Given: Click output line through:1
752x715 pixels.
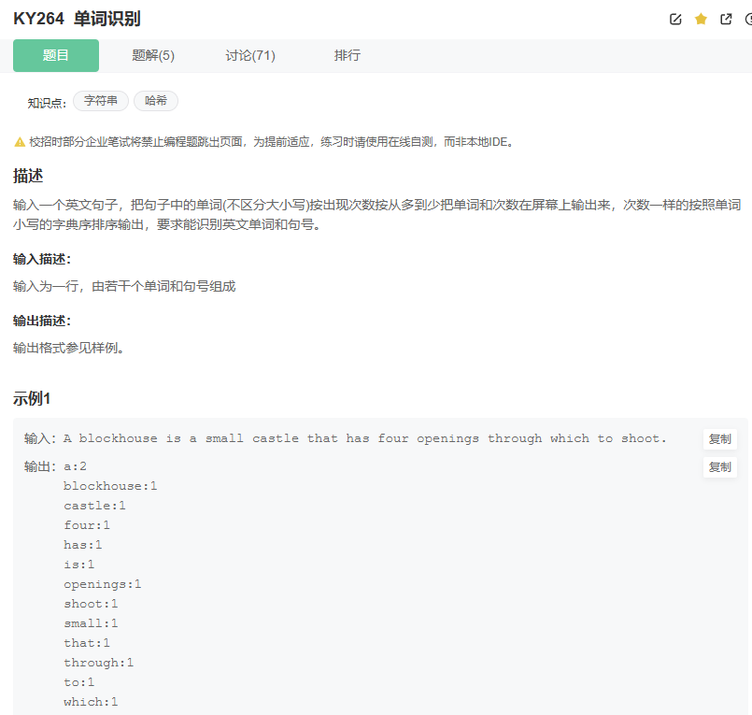Looking at the screenshot, I should point(99,664).
